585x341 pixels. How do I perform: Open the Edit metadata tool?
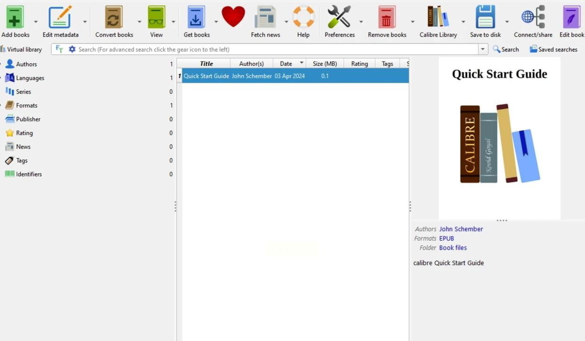coord(60,17)
